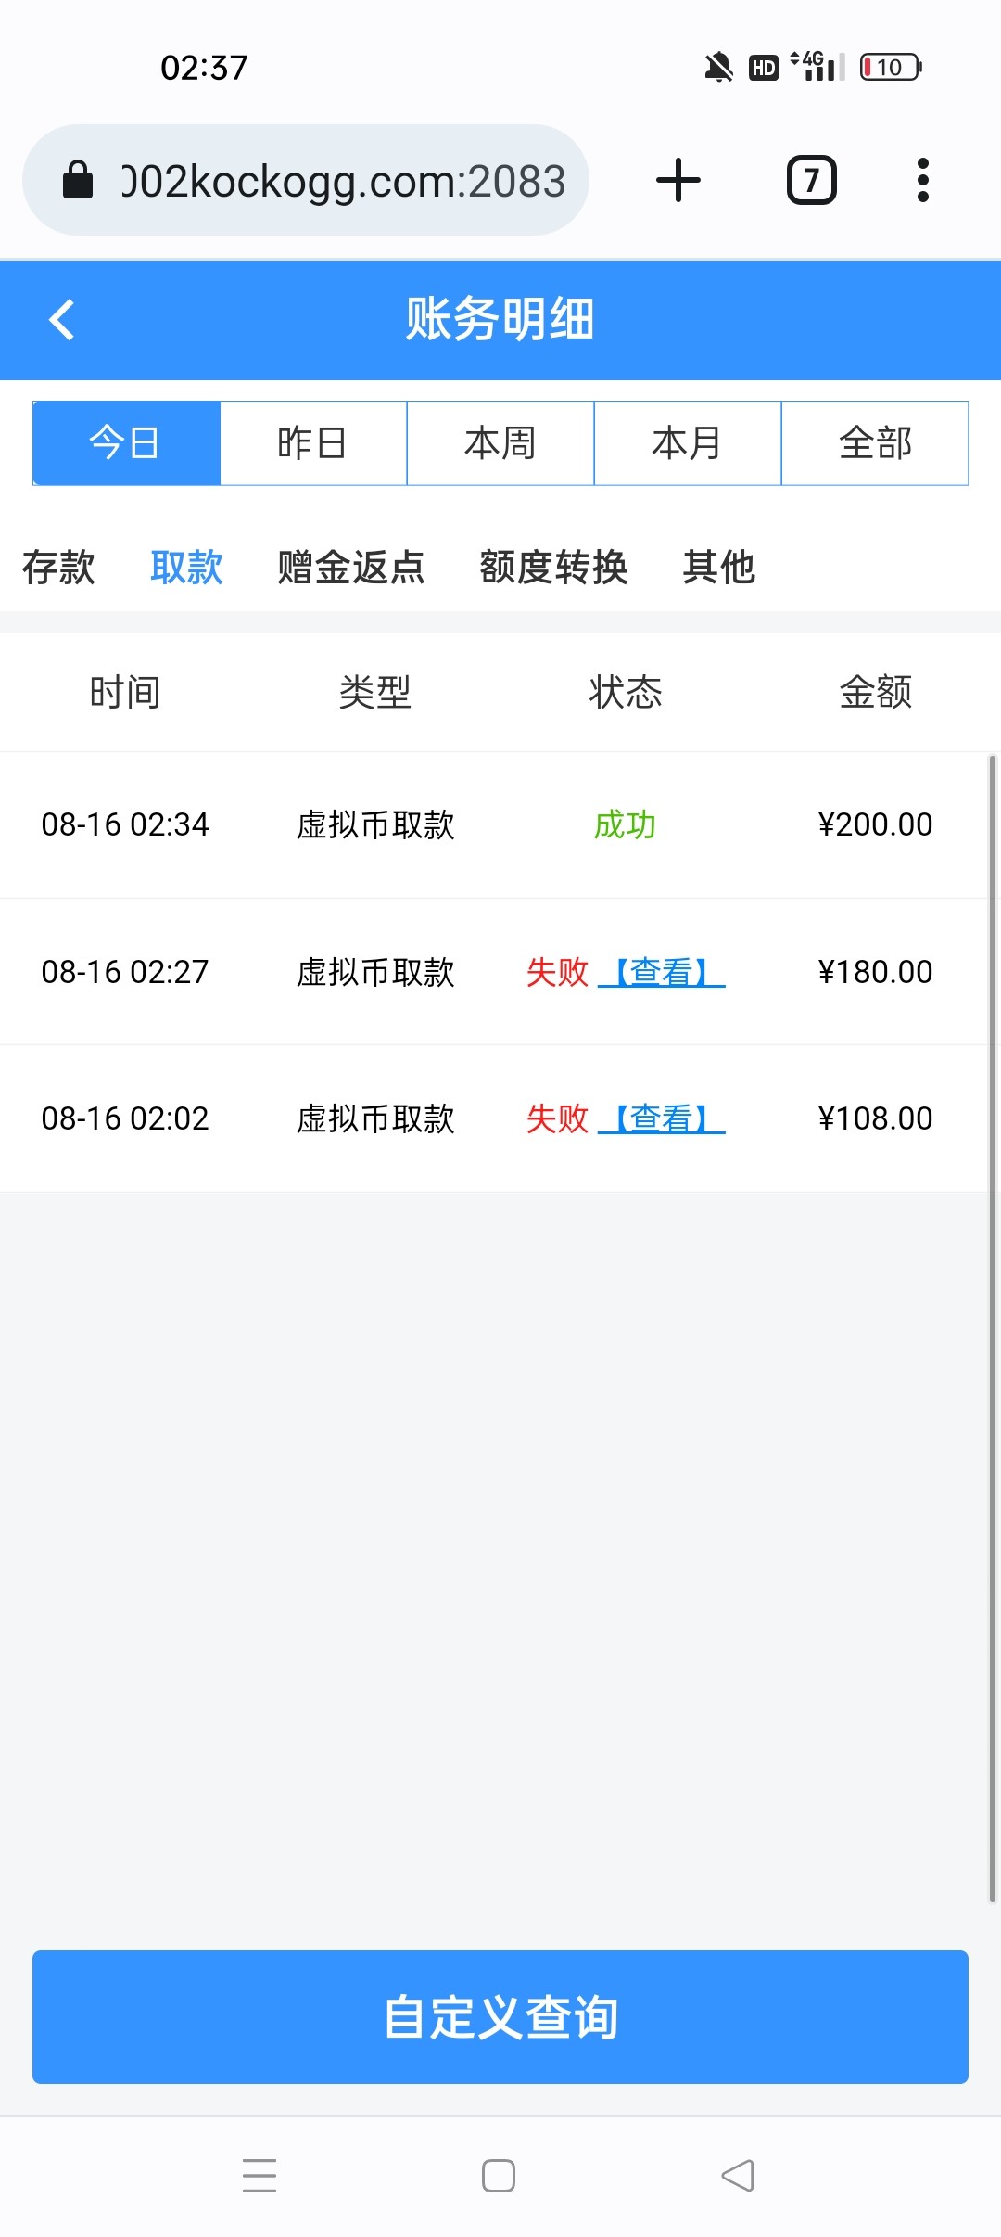Image resolution: width=1001 pixels, height=2237 pixels.
Task: Show 全部 records filter
Action: 875,443
